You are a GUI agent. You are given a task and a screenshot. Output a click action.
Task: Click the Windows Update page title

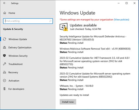77,13
